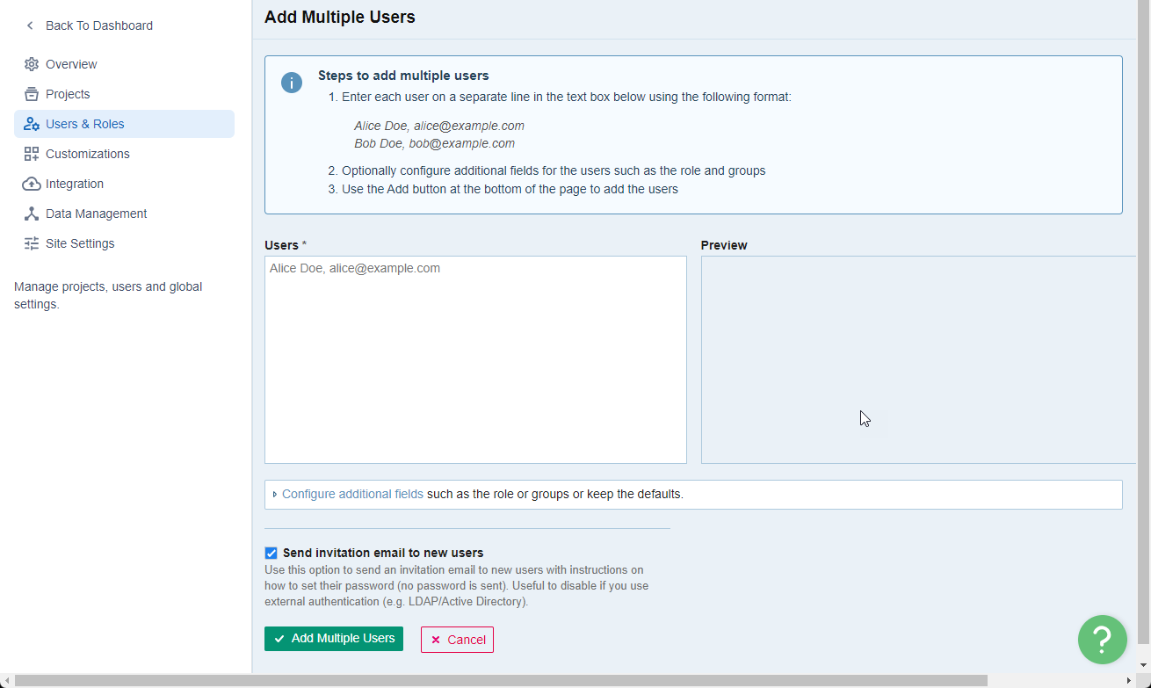The height and width of the screenshot is (688, 1151).
Task: Click inside the Users text box
Action: click(474, 360)
